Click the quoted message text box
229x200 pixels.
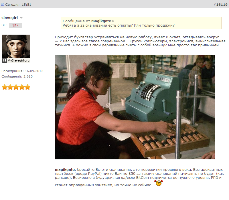pos(141,23)
